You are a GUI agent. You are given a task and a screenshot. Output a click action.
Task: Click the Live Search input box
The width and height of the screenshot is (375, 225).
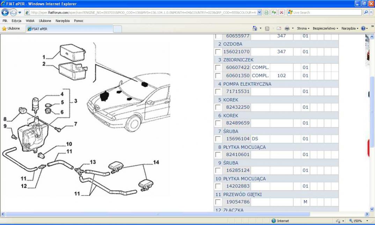(324, 13)
